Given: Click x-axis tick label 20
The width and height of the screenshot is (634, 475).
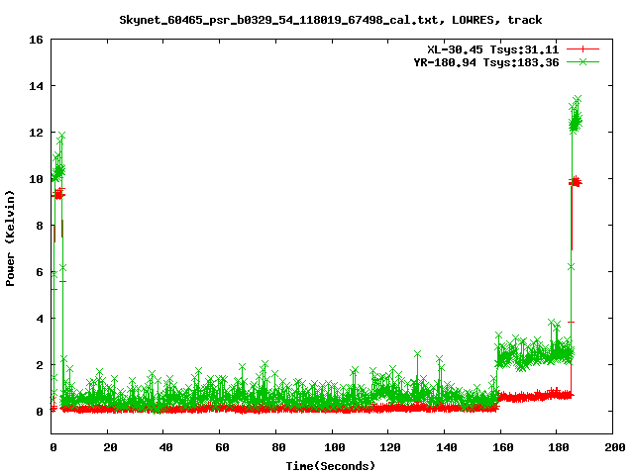Looking at the screenshot, I should [110, 447].
